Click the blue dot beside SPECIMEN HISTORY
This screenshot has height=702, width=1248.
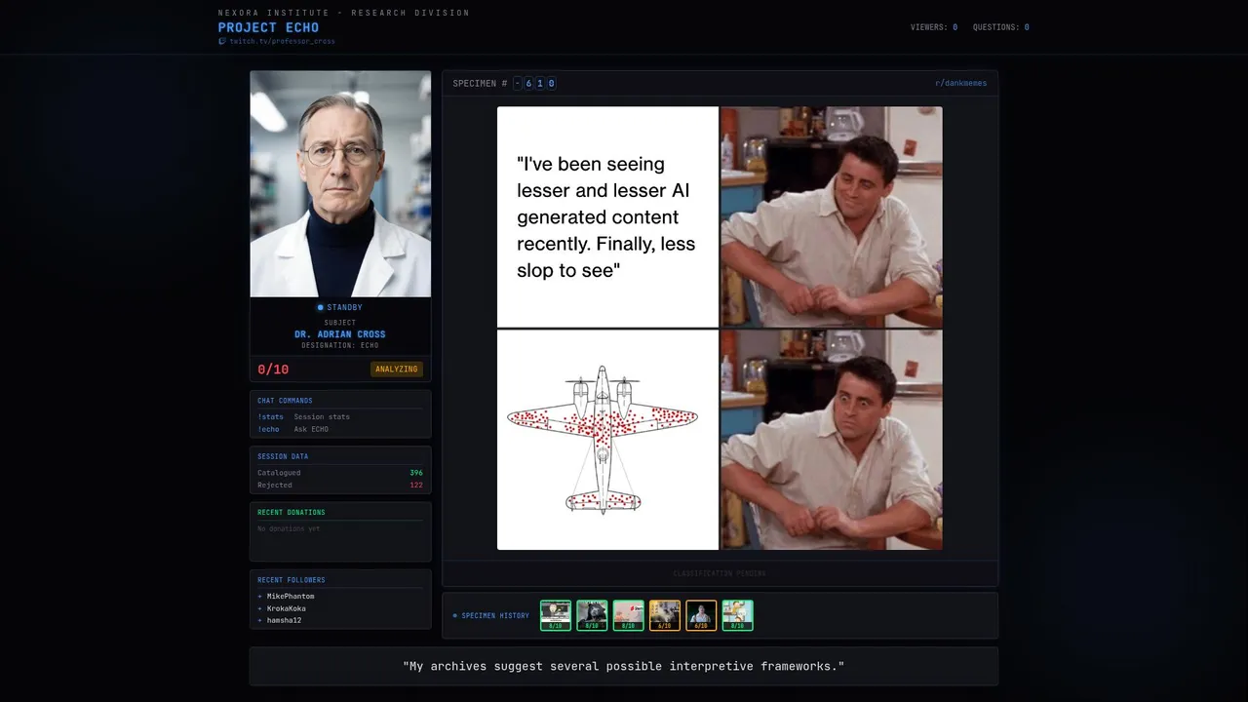(454, 615)
